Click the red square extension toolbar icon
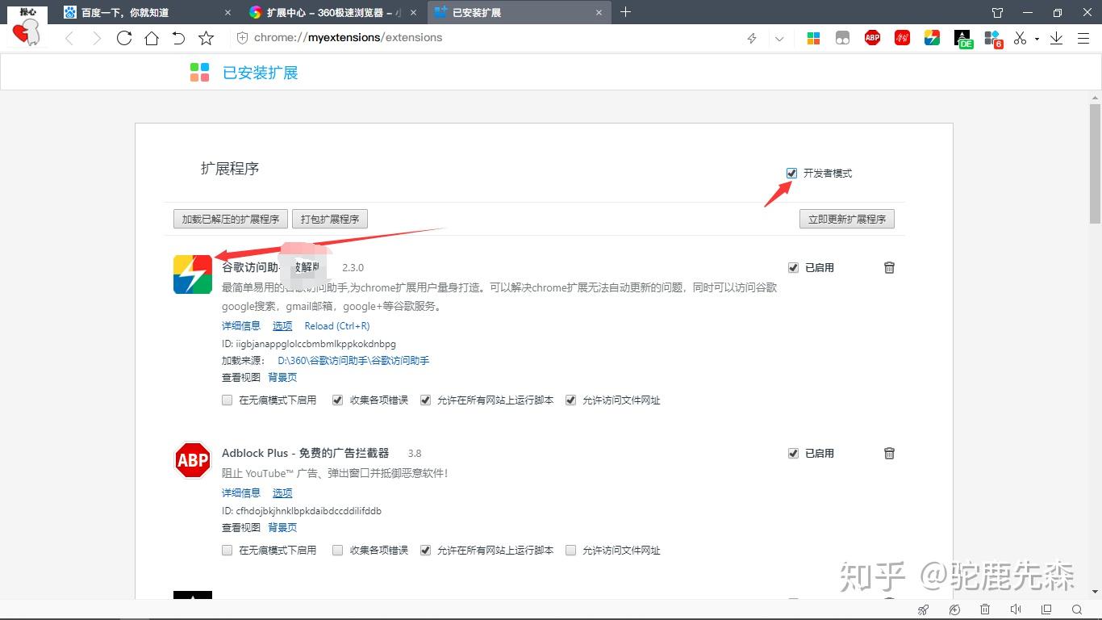The width and height of the screenshot is (1102, 620). click(x=902, y=37)
